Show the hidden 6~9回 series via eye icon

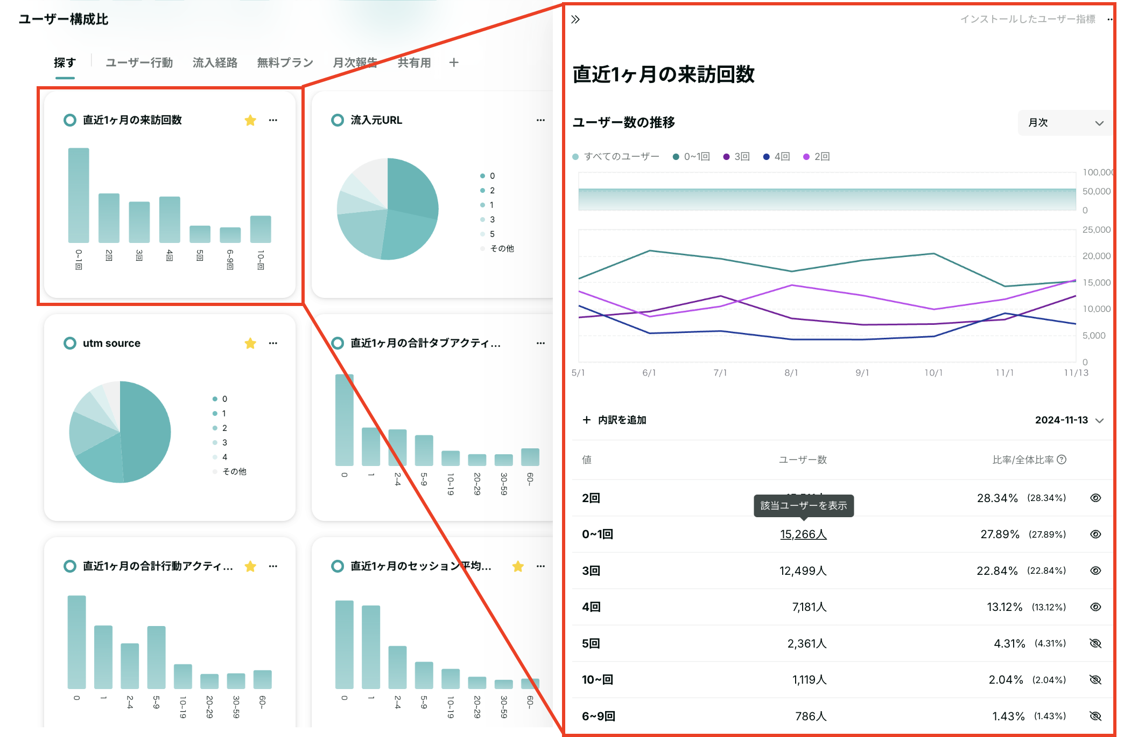(x=1095, y=716)
